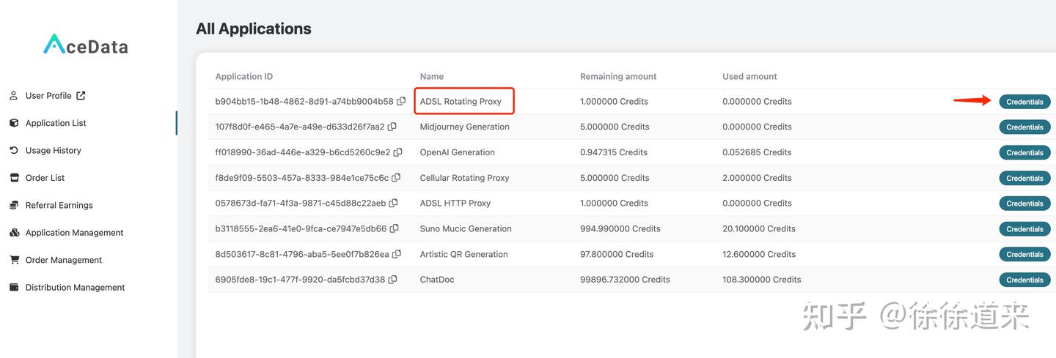Select the OpenAI Generation name cell

coord(457,152)
